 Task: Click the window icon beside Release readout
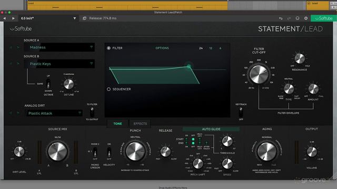coord(84,18)
